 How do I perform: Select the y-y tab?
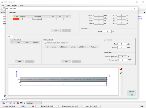[10, 37]
